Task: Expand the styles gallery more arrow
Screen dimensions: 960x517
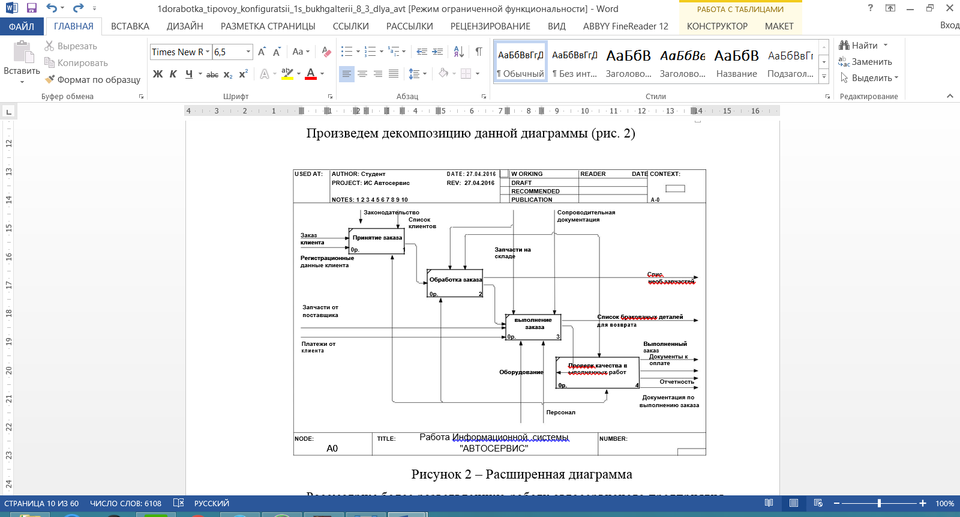Action: coord(824,77)
